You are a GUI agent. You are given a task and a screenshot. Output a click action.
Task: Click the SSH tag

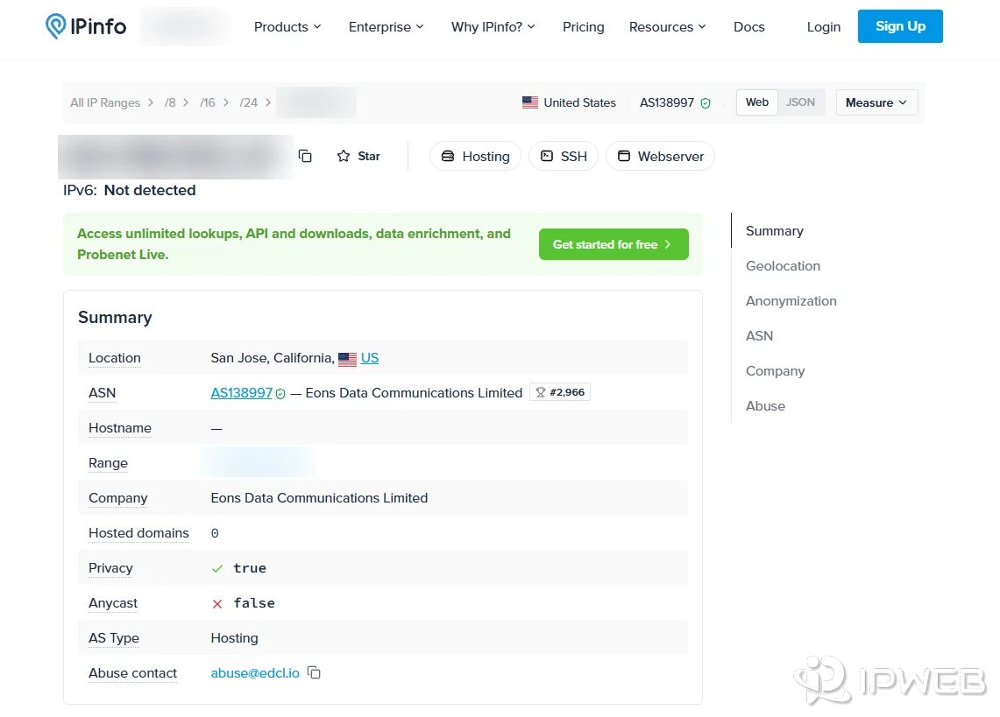564,156
